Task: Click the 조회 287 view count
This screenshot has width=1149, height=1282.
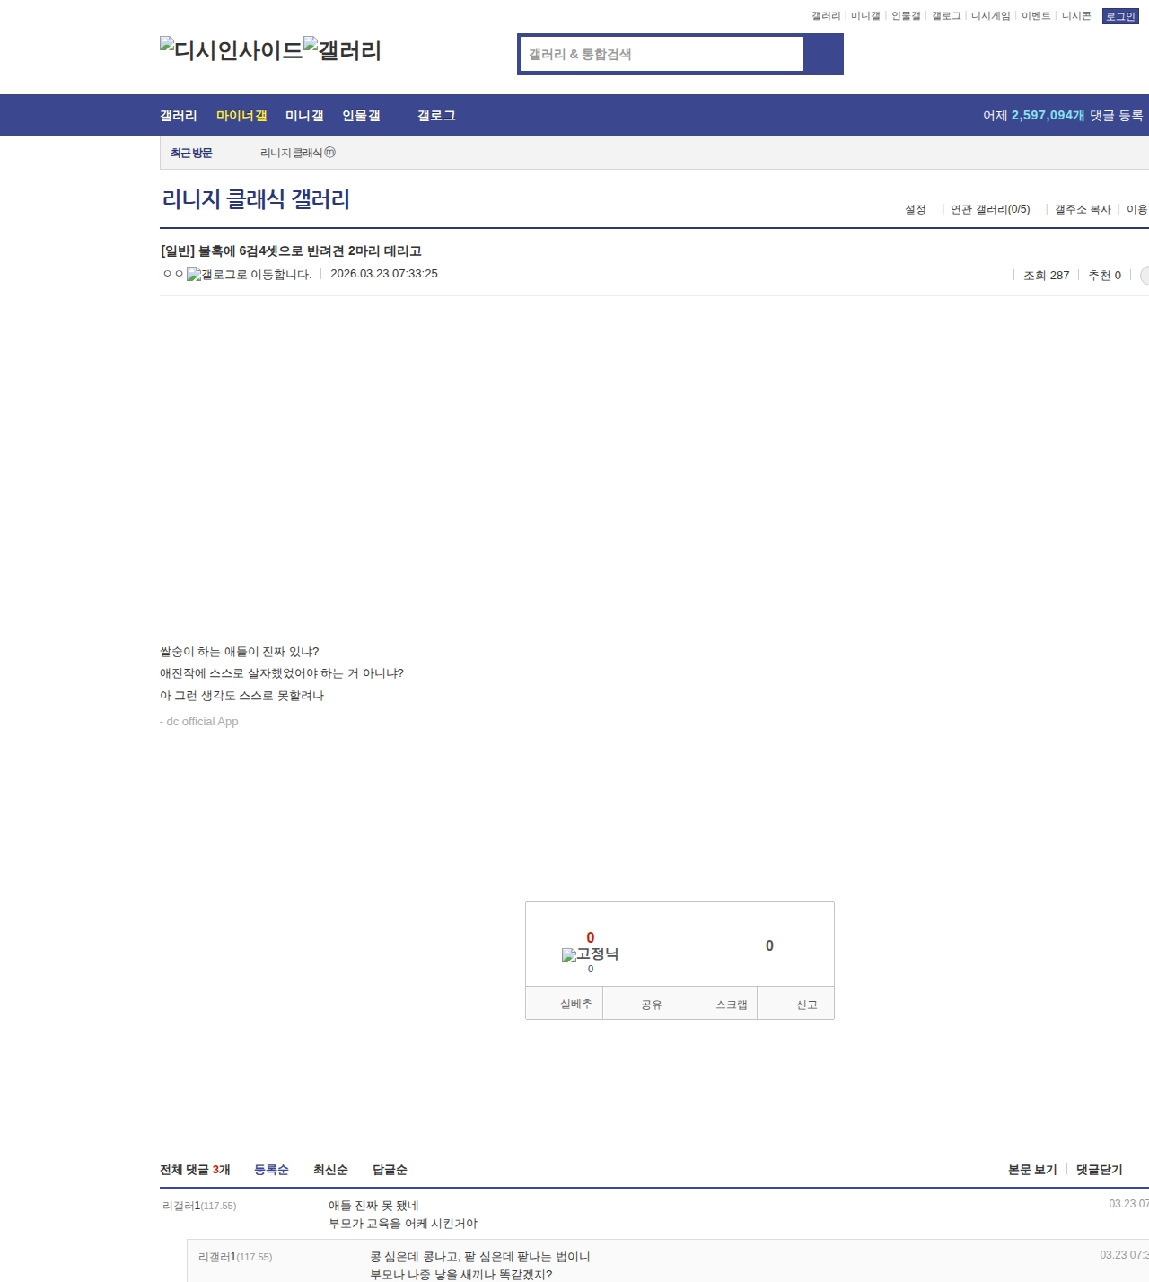Action: pos(1047,276)
